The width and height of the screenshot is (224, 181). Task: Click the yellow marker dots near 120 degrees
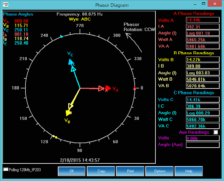coord(55,137)
